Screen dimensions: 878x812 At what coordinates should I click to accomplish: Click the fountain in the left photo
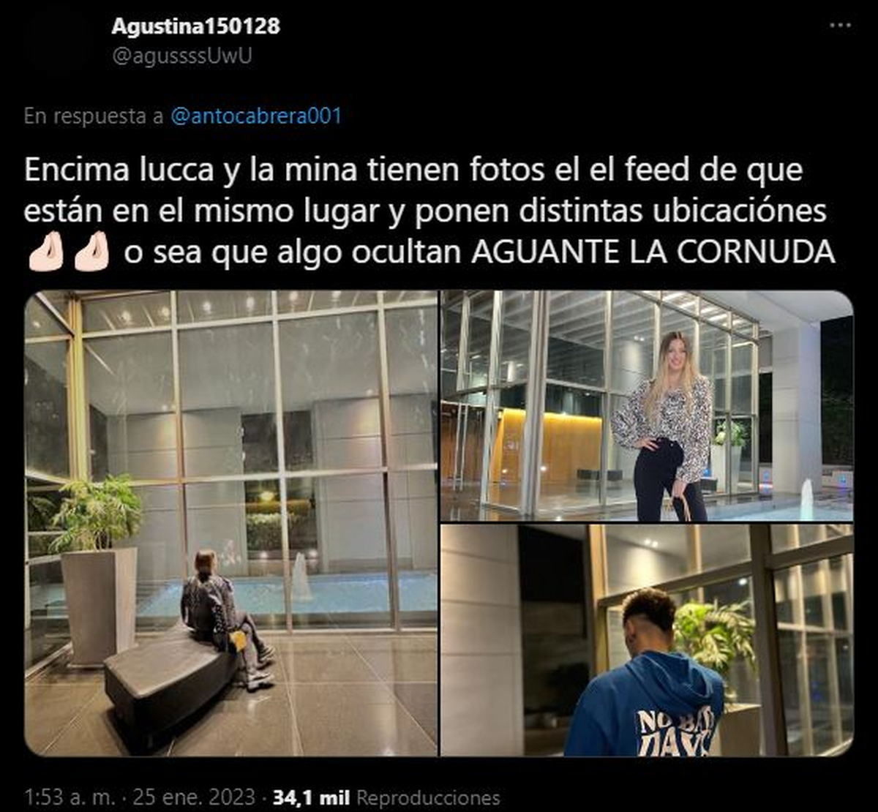coord(301,577)
